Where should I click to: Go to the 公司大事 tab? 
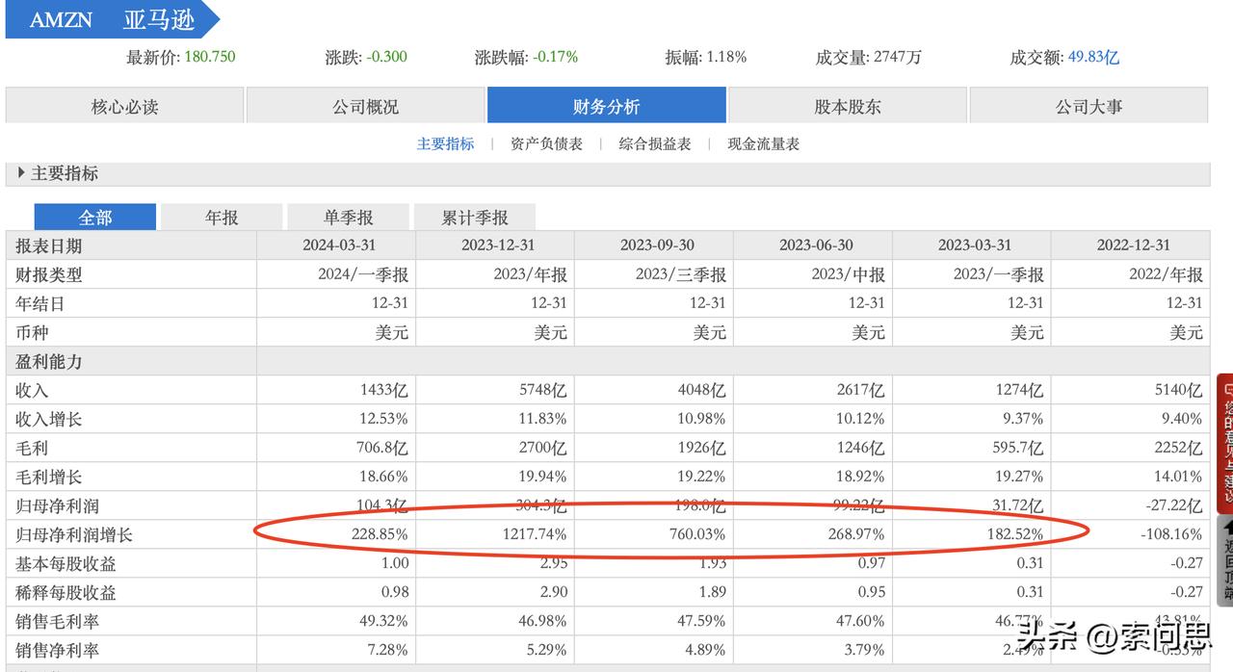pos(1089,106)
